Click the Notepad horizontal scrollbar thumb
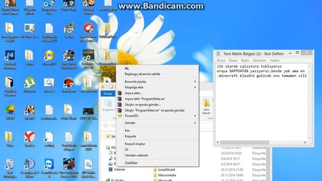This screenshot has width=322, height=181. [245, 142]
